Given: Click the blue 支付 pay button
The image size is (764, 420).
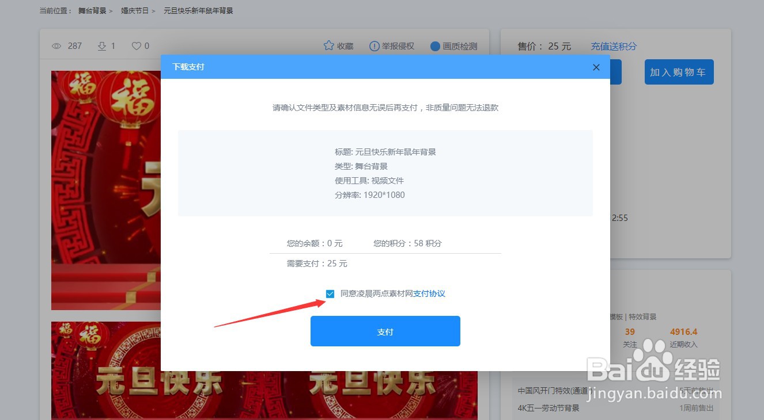Looking at the screenshot, I should coord(385,331).
